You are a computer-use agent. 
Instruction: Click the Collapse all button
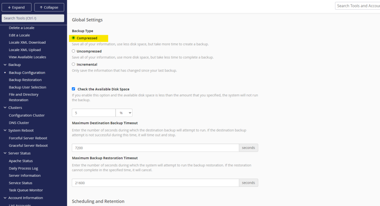tap(49, 7)
